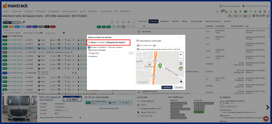The image size is (272, 124).
Task: Switch to the Comandos tab
Action: tap(142, 21)
